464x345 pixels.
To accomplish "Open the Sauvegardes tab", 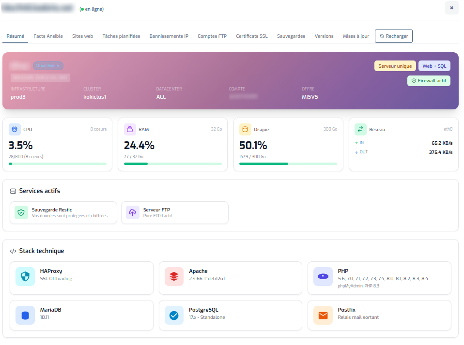I will [x=291, y=36].
